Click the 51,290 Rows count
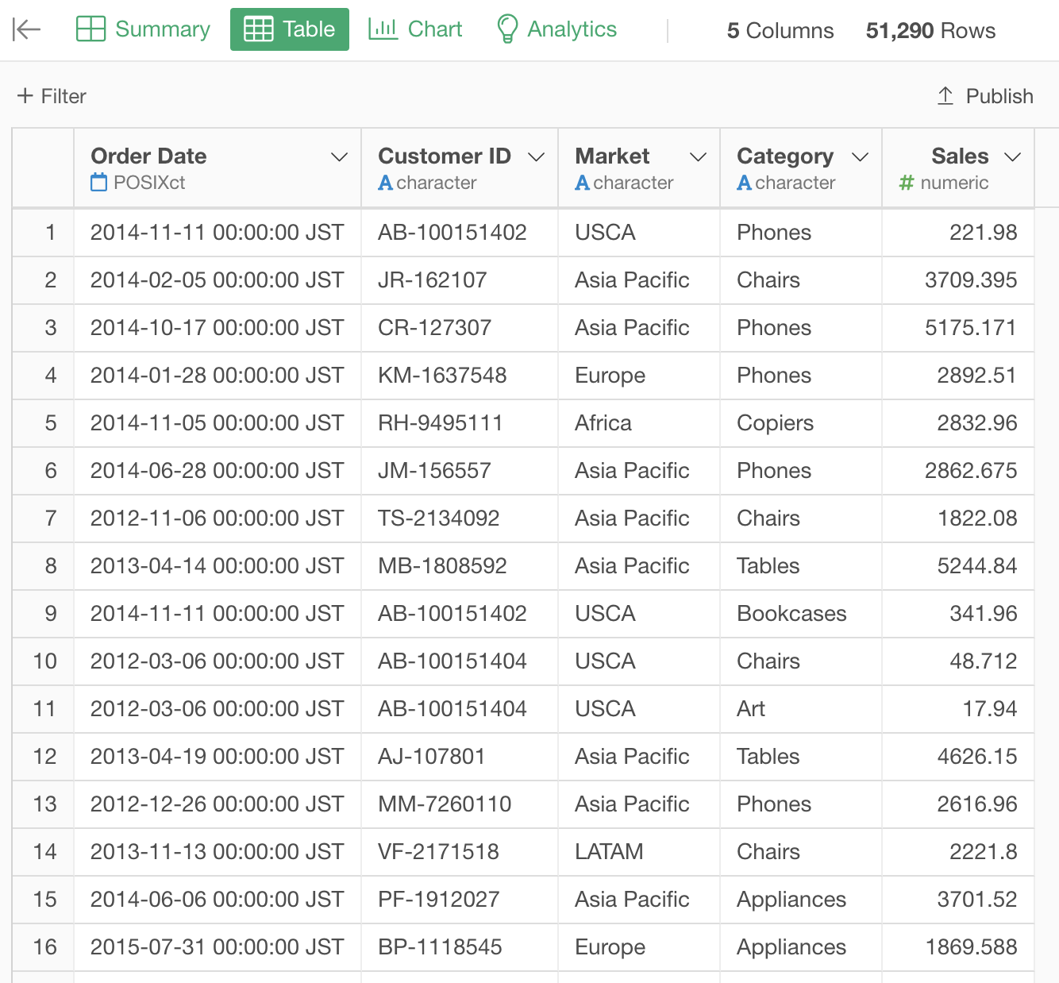The image size is (1059, 983). pyautogui.click(x=930, y=30)
